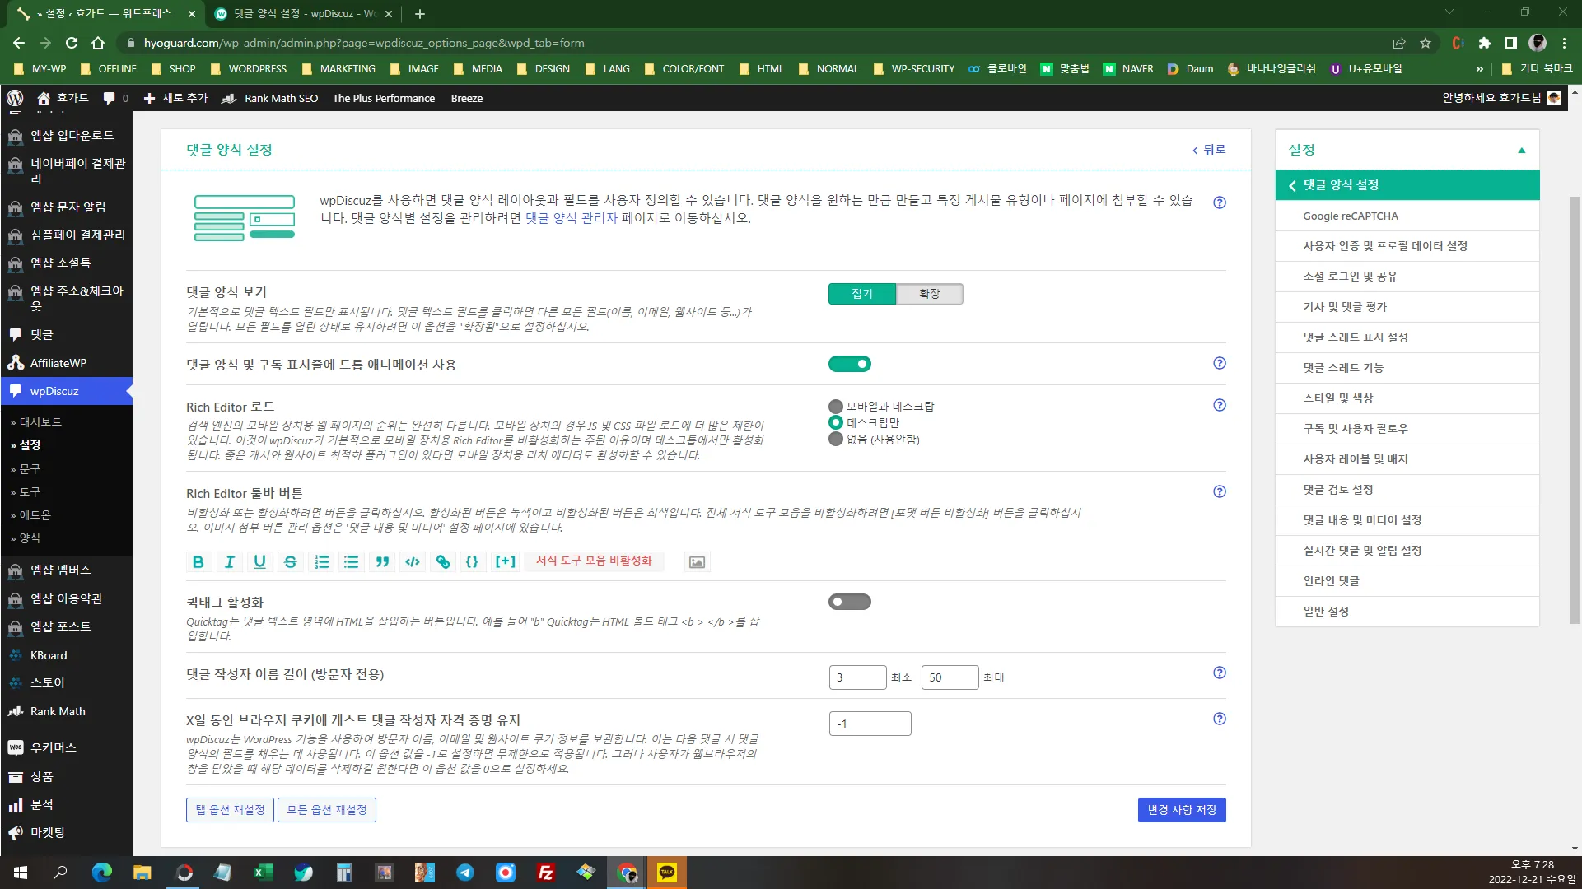
Task: Open FileZilla from the taskbar
Action: tap(545, 873)
